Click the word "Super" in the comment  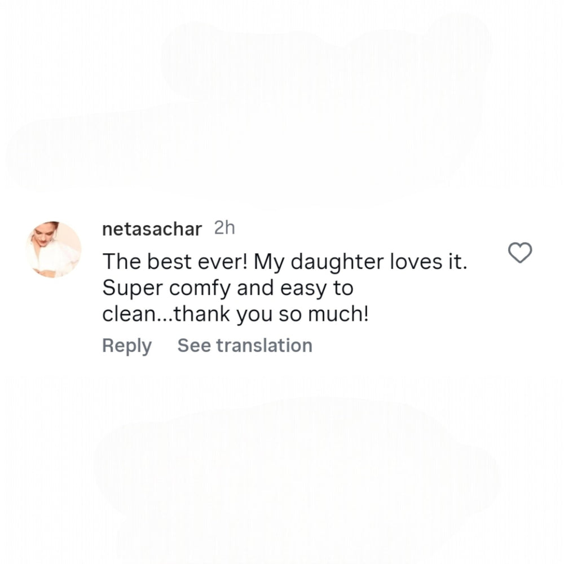tap(131, 289)
